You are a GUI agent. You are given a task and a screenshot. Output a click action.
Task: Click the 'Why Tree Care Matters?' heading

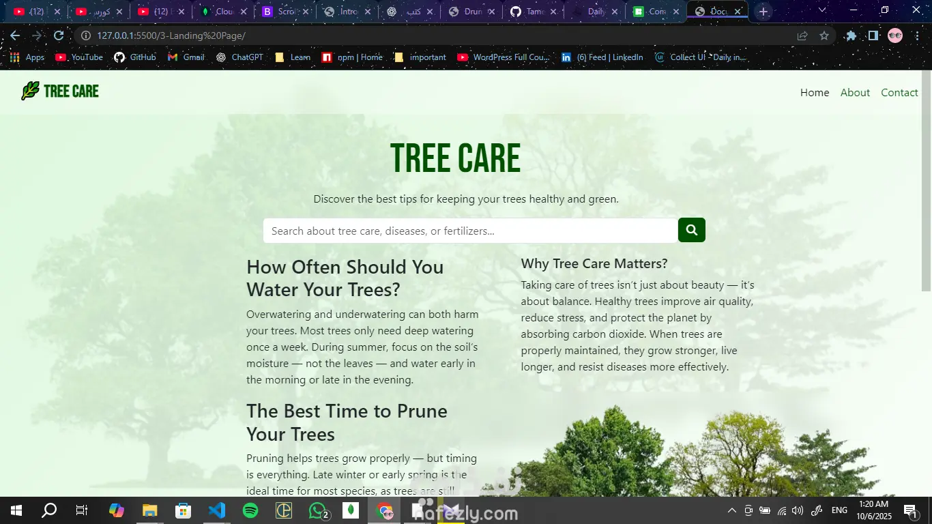(x=594, y=263)
